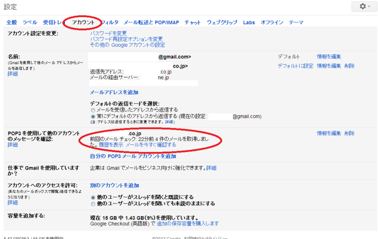Click 詳細 link in reply mode note
This screenshot has width=378, height=239.
tap(169, 122)
